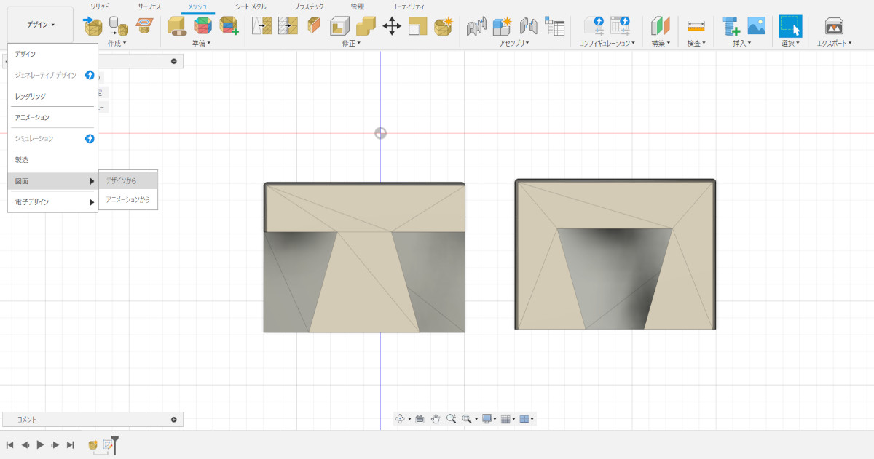Click the Measure ruler icon
The width and height of the screenshot is (874, 459).
tap(696, 26)
